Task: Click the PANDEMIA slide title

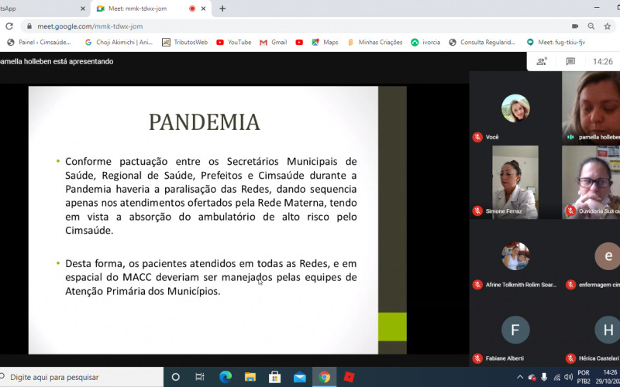Action: click(204, 122)
